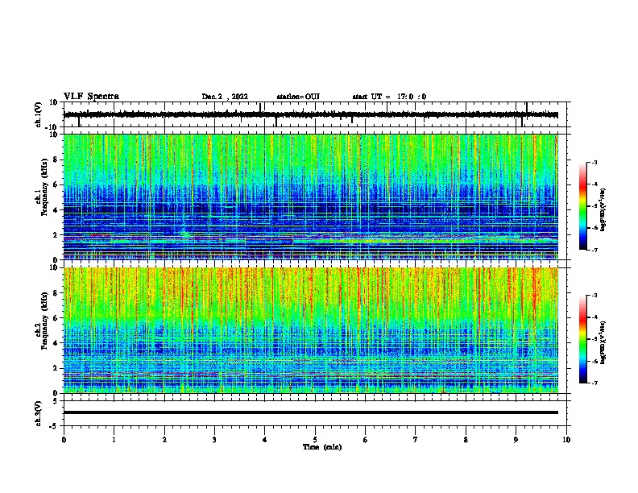Click the "5" minute tick label

315,440
